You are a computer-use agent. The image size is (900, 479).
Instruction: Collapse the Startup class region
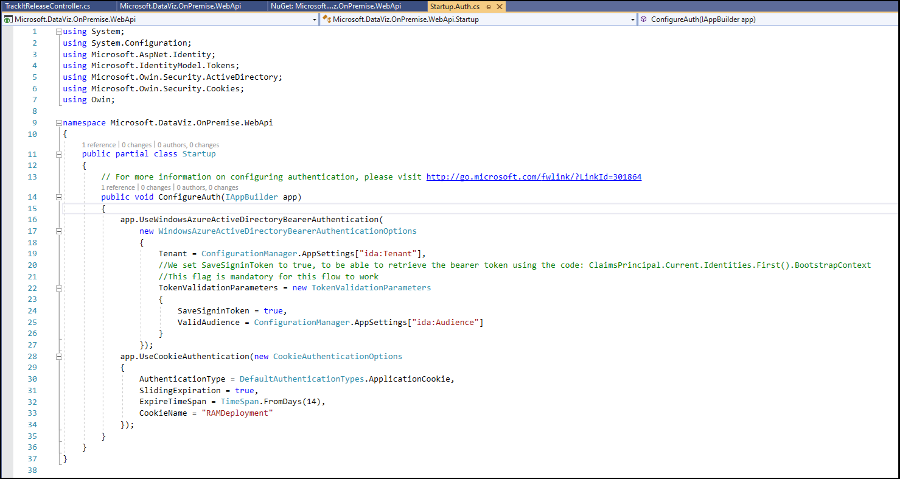coord(58,154)
